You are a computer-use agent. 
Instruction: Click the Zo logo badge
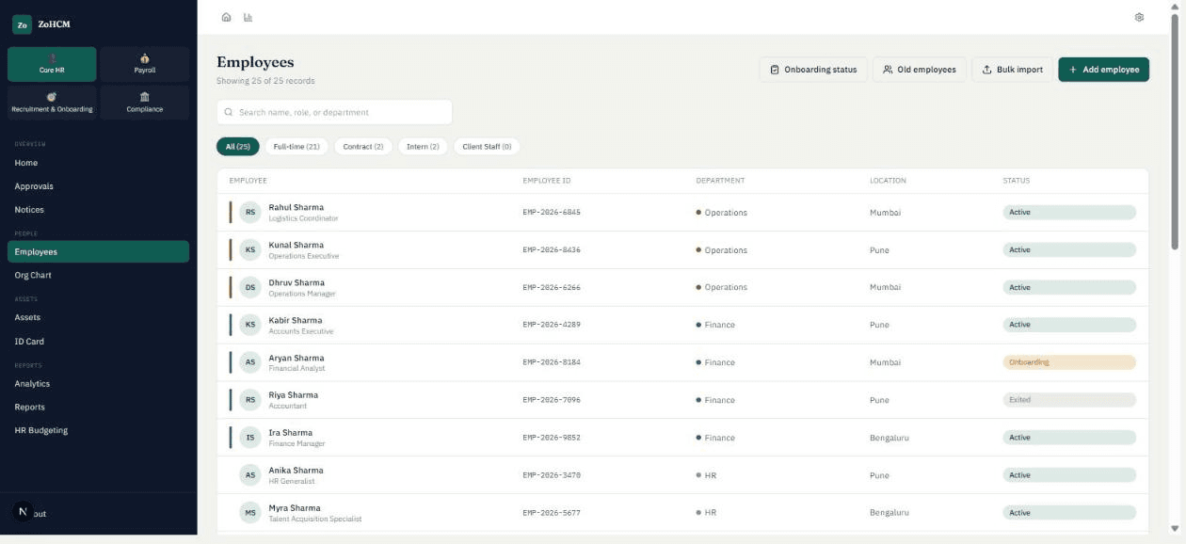coord(23,24)
